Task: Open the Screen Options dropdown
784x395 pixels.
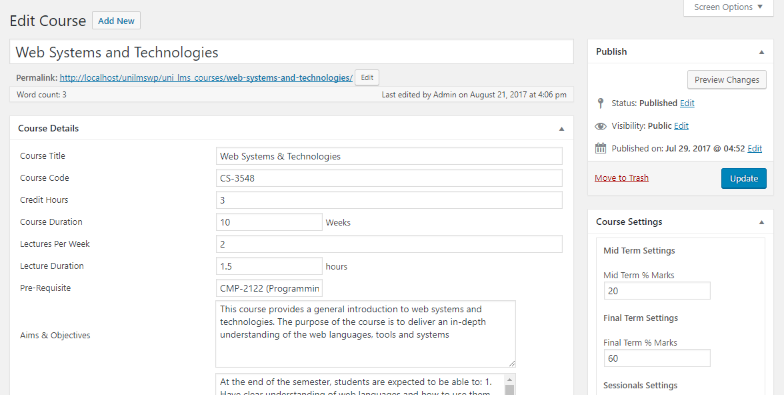Action: pyautogui.click(x=728, y=7)
